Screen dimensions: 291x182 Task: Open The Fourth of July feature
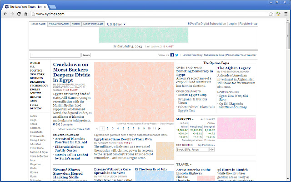pos(153,169)
